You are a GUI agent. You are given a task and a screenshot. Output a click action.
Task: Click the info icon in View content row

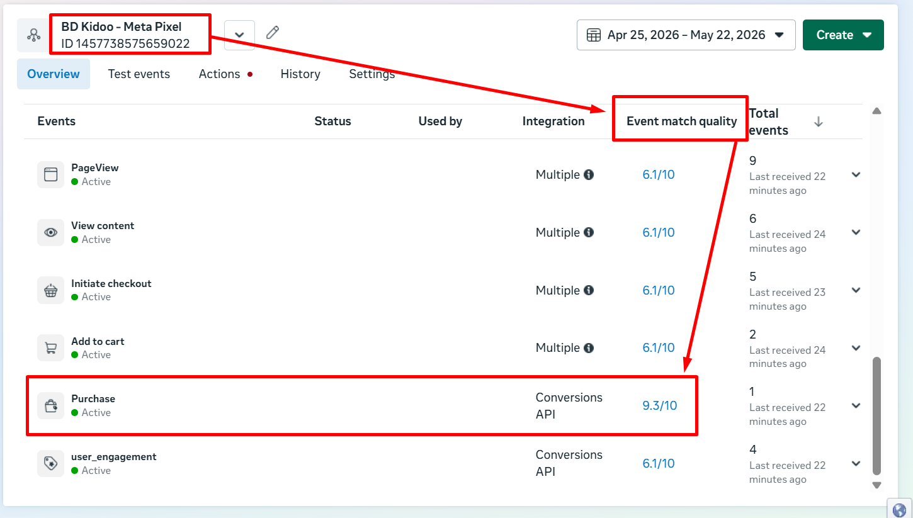coord(589,232)
